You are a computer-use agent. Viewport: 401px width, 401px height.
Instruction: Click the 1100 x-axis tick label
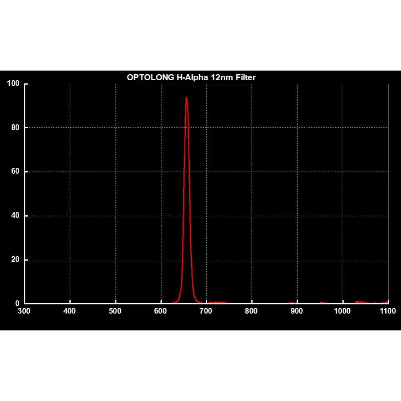pyautogui.click(x=387, y=310)
